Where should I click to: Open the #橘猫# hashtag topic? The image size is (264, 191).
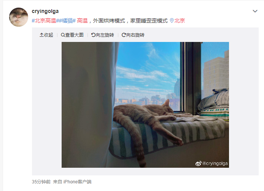67,21
